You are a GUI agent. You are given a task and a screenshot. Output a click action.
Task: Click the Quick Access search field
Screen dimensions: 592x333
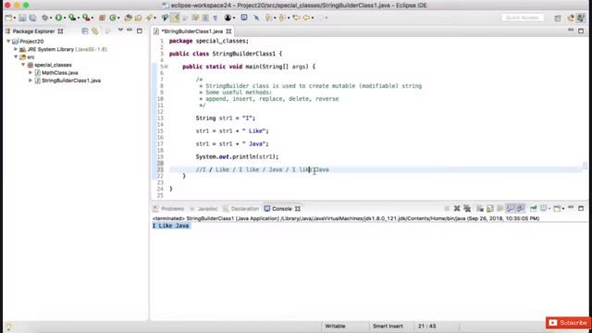(523, 18)
